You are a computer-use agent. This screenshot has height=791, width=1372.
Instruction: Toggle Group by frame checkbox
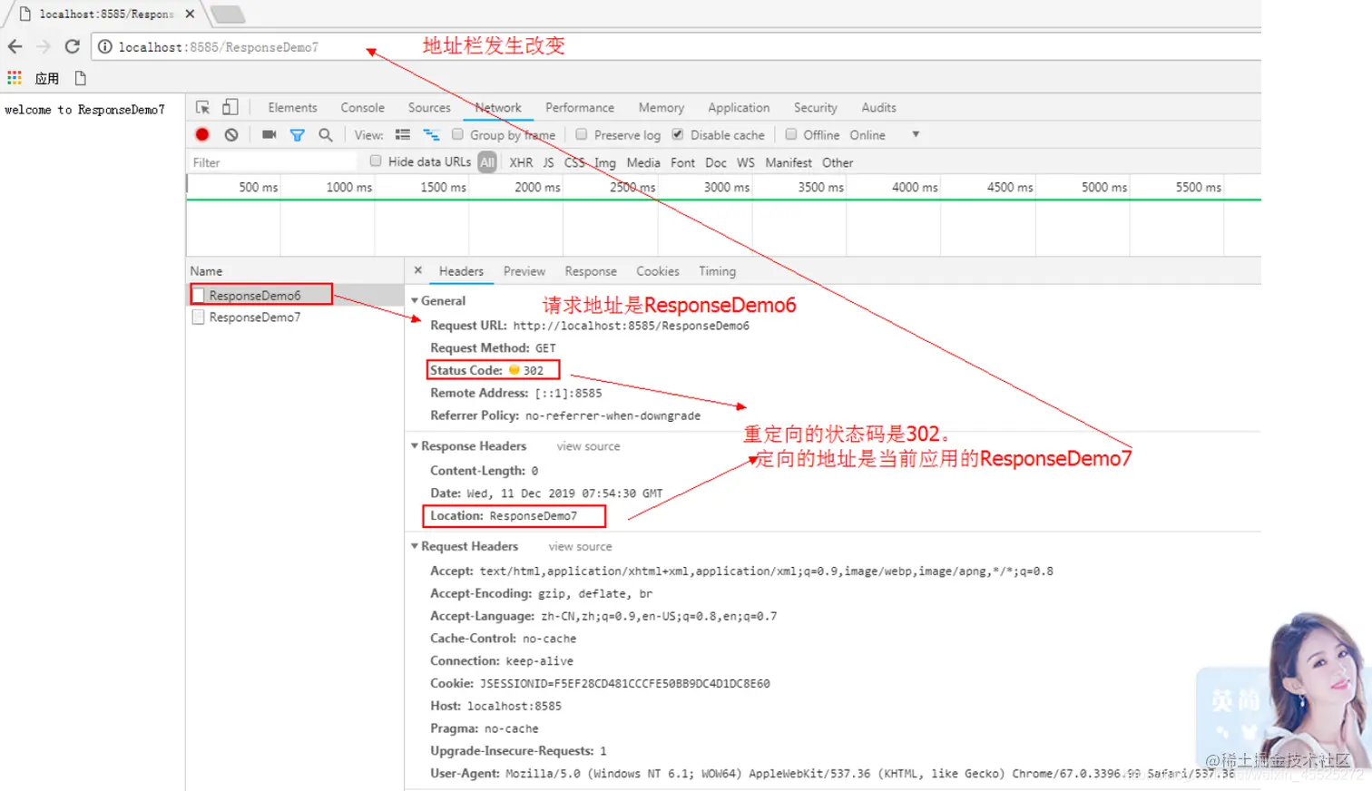coord(458,134)
